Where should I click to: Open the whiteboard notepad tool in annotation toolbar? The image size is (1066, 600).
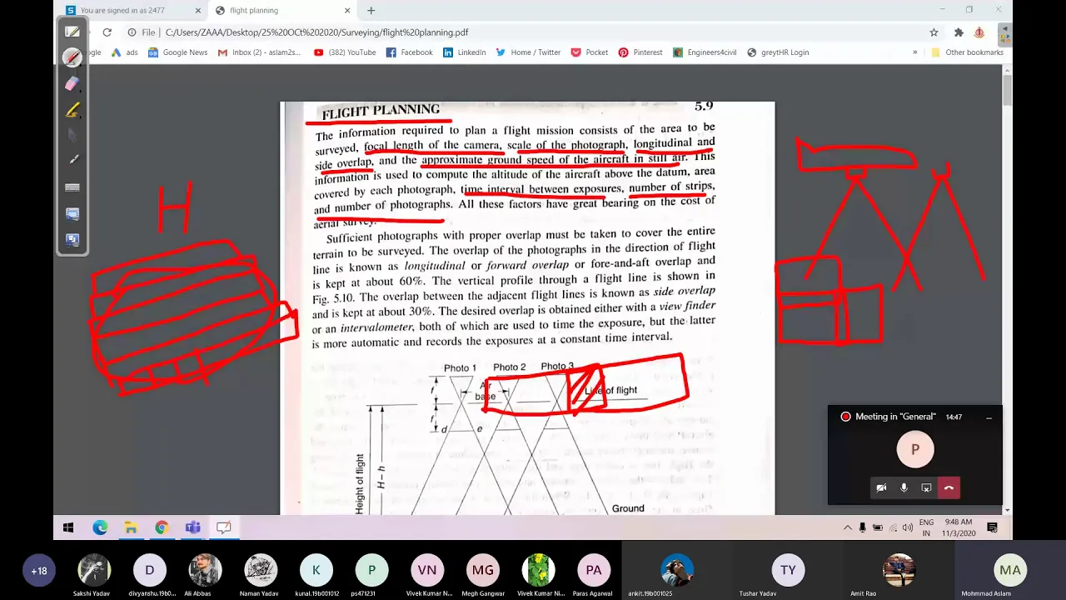click(x=72, y=32)
